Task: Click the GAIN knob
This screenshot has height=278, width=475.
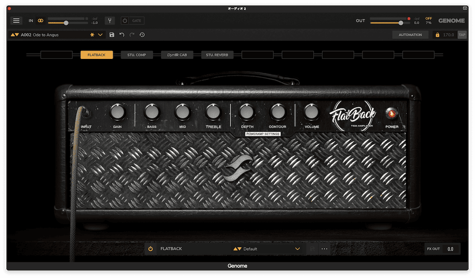Action: [x=117, y=112]
